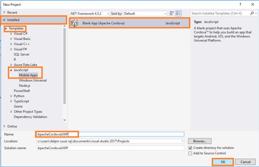The image size is (259, 167).
Task: Select Game template category
Action: pyautogui.click(x=18, y=106)
